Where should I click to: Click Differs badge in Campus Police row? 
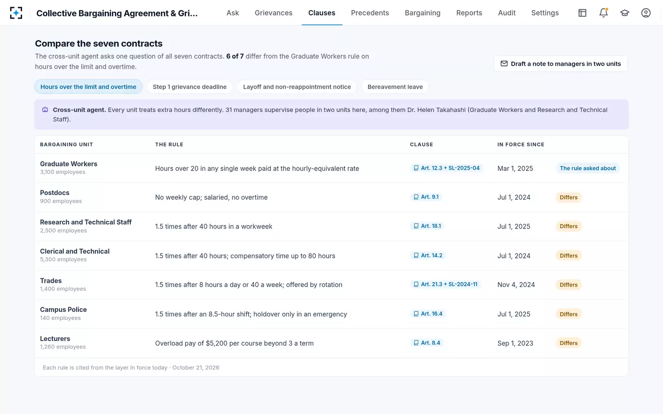point(569,314)
